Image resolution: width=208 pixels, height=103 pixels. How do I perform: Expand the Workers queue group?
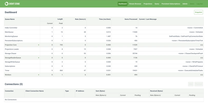click(38, 75)
